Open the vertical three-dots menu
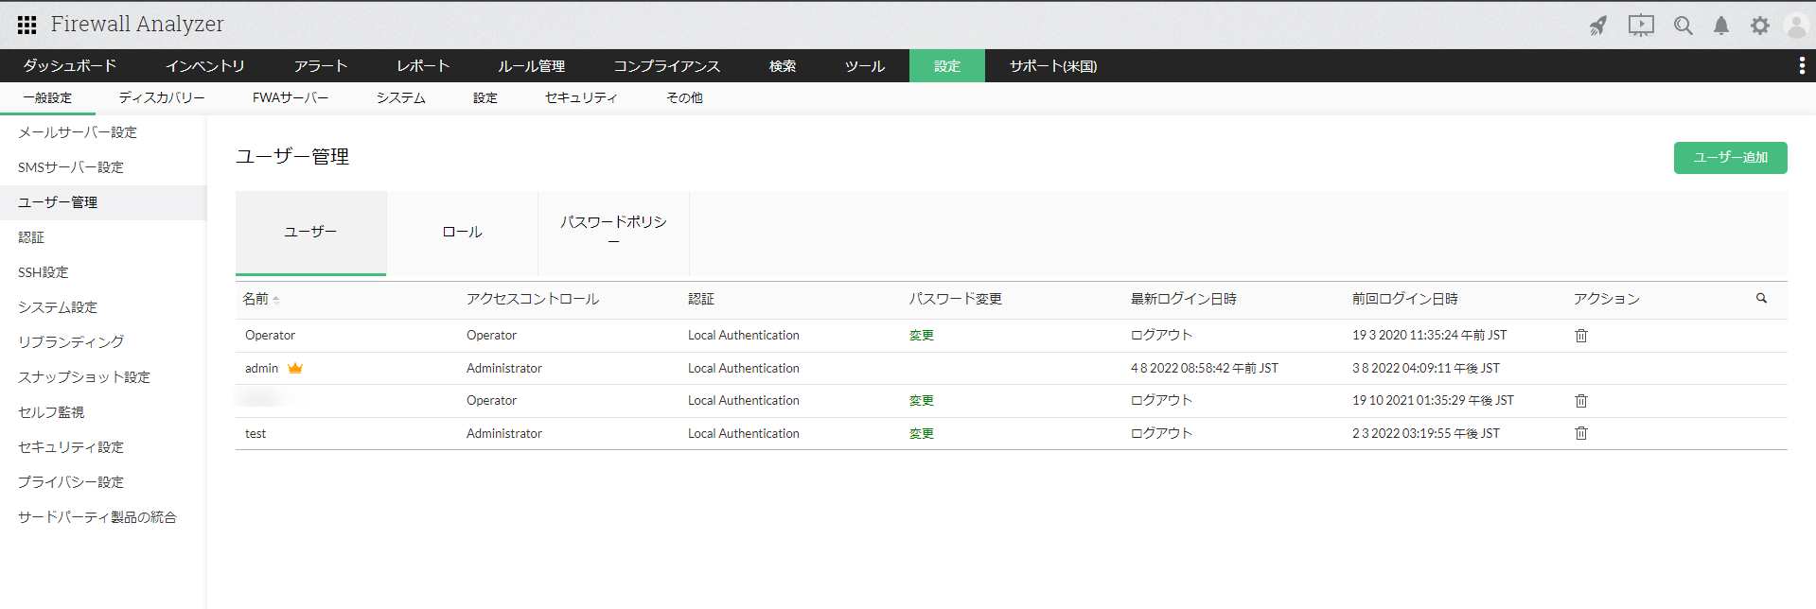 click(1801, 65)
